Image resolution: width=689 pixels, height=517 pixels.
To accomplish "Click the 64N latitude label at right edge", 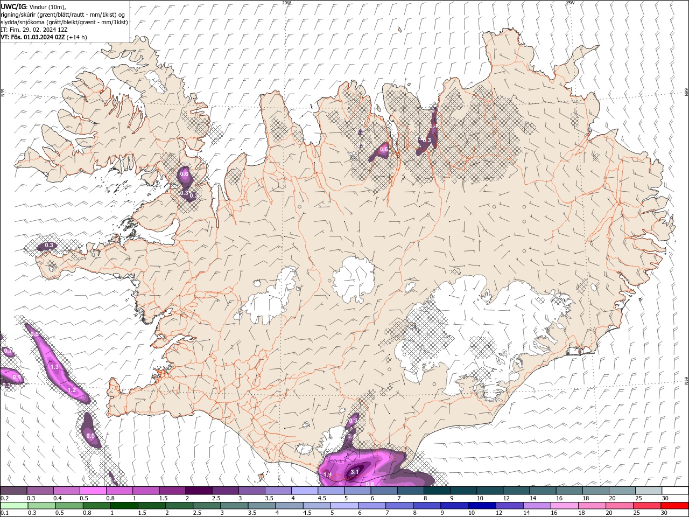I will [686, 380].
